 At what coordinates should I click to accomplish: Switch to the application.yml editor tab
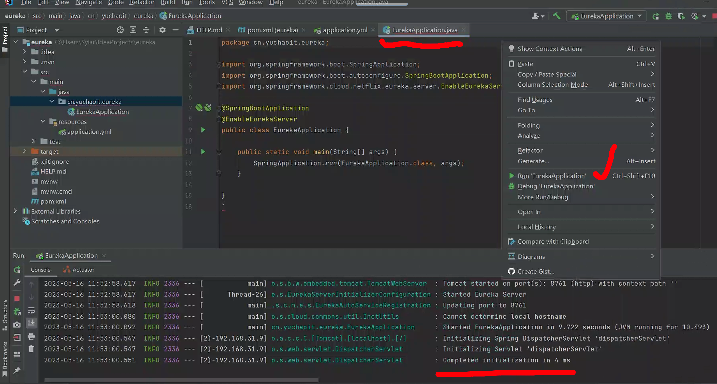(x=345, y=30)
